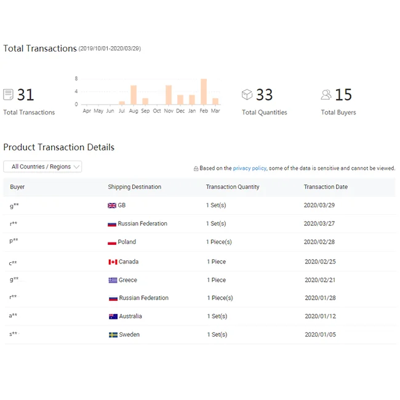
Task: Click the Sweden destination text
Action: (129, 335)
